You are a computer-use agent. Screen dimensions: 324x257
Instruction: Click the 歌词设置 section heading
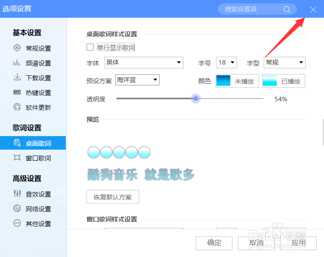[x=27, y=128]
